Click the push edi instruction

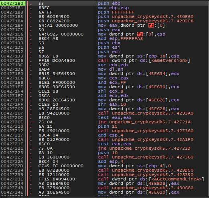109,51
